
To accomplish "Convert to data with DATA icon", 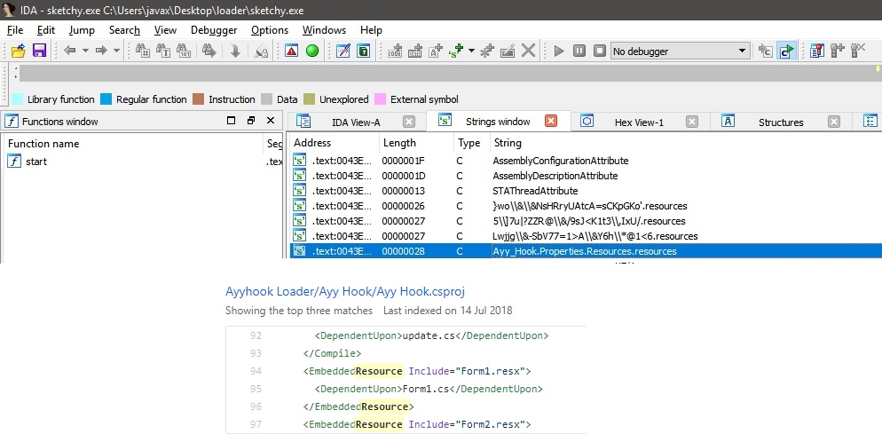I will tap(415, 51).
